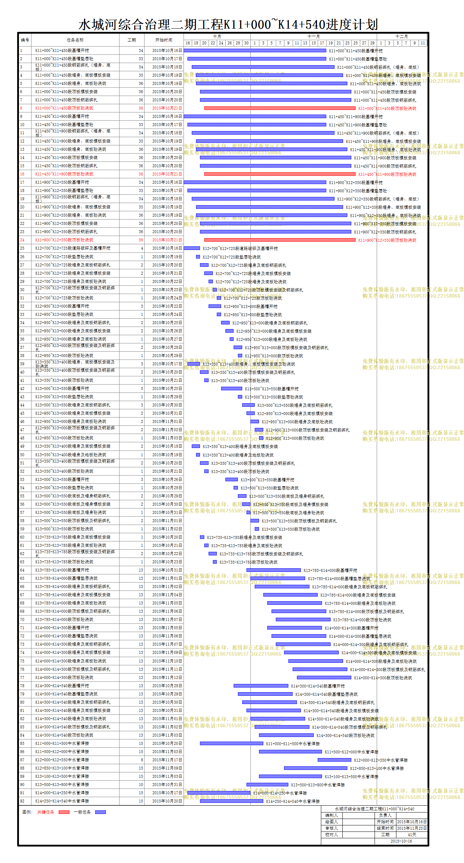The image size is (464, 863).
Task: Select task name K12+700~K12+725段道路破碎及基槽开挖 in row 25
Action: pos(73,248)
